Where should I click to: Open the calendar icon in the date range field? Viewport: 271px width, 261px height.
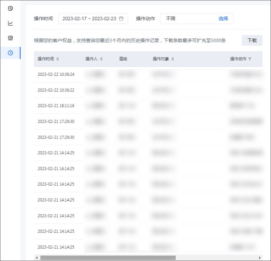121,18
